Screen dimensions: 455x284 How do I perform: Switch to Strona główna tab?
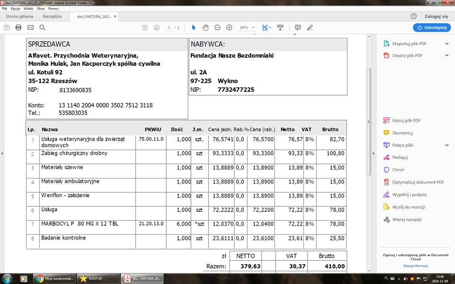point(19,17)
